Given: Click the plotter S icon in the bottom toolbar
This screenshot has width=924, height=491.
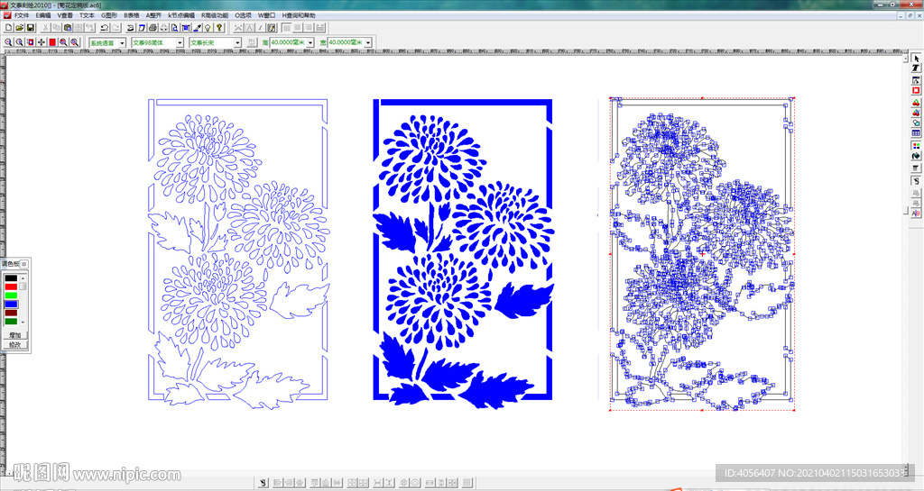Looking at the screenshot, I should tap(263, 483).
